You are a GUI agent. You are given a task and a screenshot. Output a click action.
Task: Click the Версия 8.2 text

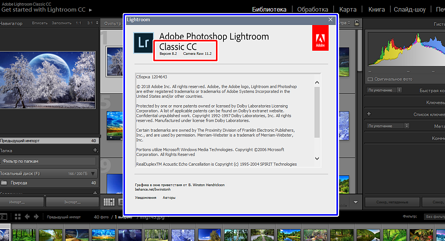coord(168,54)
